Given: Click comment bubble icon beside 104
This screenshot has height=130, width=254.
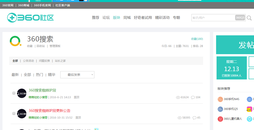Looking at the screenshot, I should click(193, 97).
